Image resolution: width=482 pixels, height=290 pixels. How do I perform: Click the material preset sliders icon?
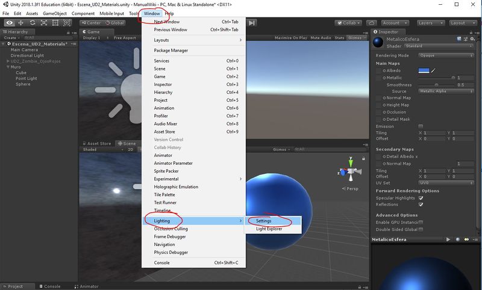click(465, 39)
